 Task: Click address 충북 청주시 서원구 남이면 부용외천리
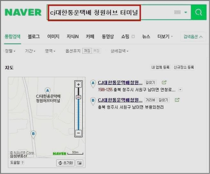point(131,107)
